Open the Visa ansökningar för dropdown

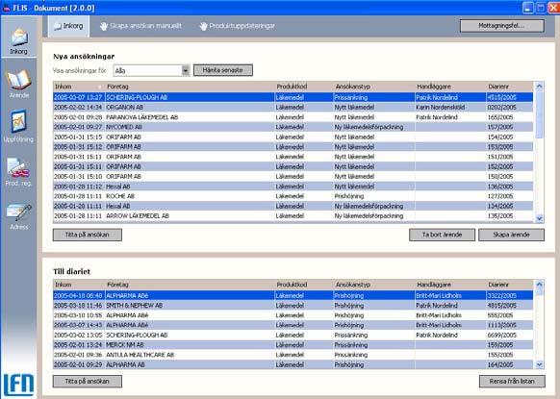point(151,70)
